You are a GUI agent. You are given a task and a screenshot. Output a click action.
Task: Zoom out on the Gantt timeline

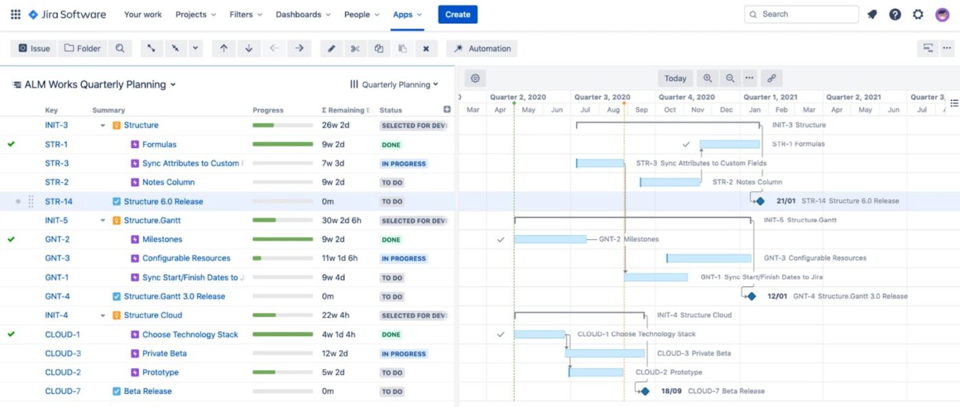tap(730, 78)
